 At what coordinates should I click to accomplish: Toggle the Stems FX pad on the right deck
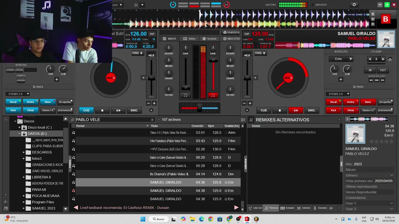368,110
